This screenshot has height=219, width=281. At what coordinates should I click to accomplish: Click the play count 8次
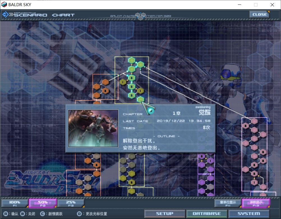tap(206, 128)
